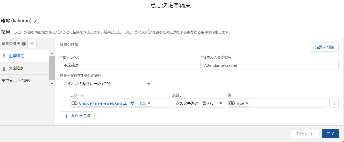
Task: Remove the UniqueNamekessekikahi resource pill
Action: [x=149, y=103]
